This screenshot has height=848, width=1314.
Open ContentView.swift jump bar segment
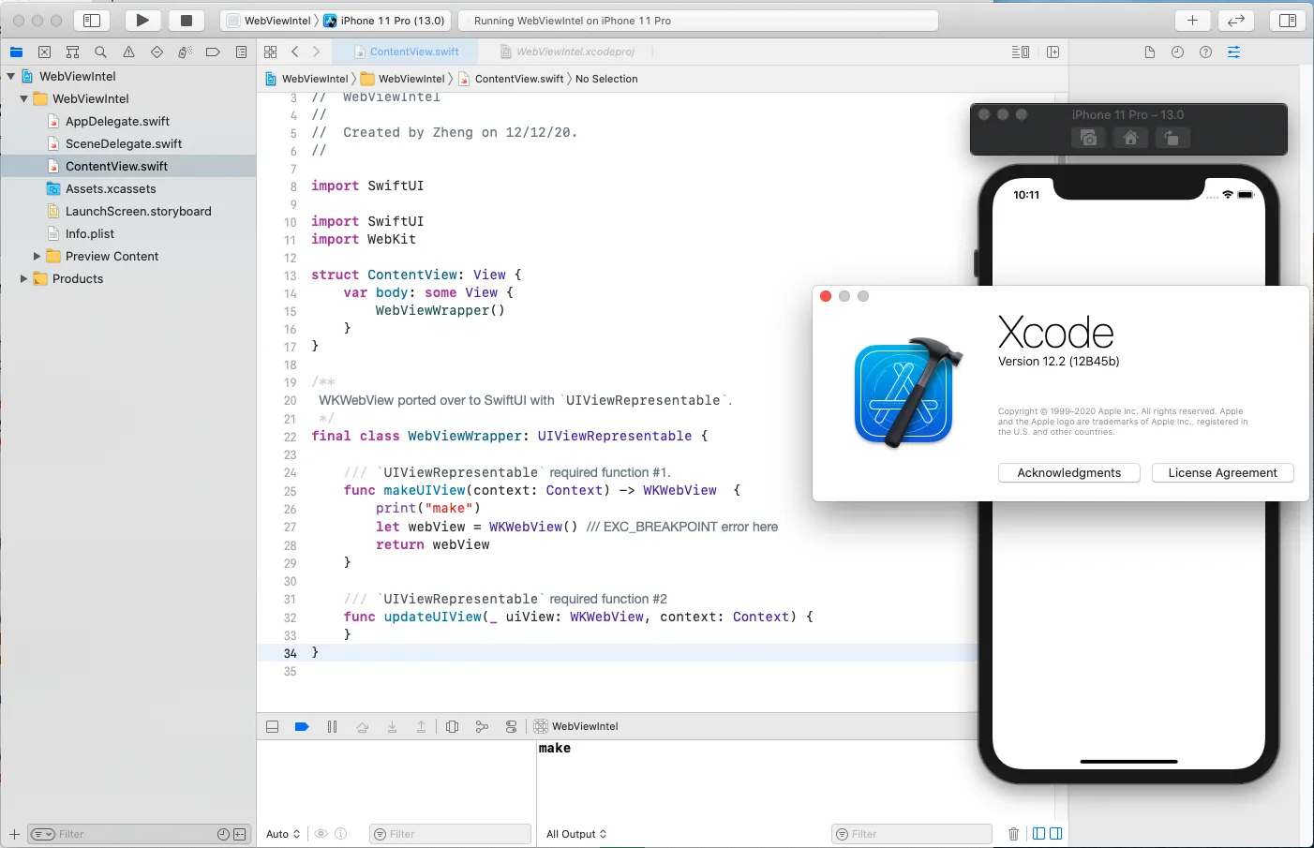pos(512,79)
